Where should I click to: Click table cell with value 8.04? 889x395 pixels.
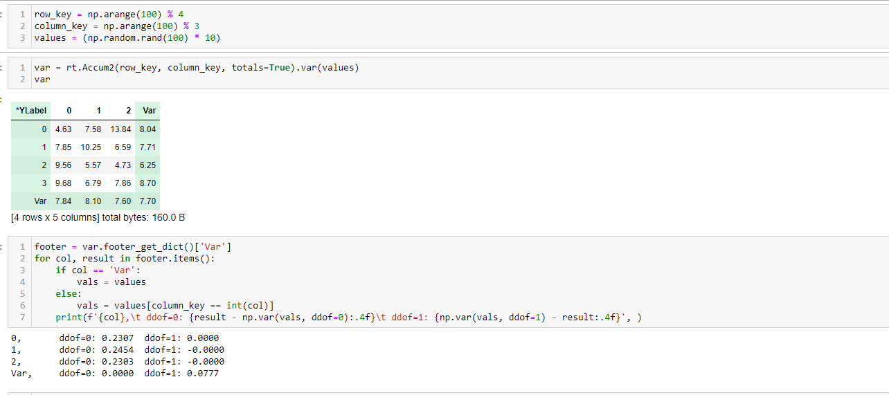pyautogui.click(x=147, y=129)
